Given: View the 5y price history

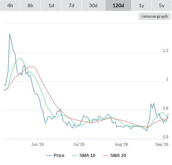Looking at the screenshot, I should coord(161,5).
